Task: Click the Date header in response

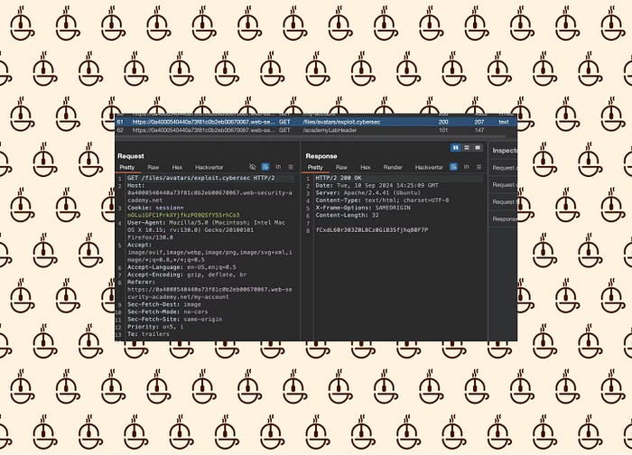Action: (x=376, y=185)
